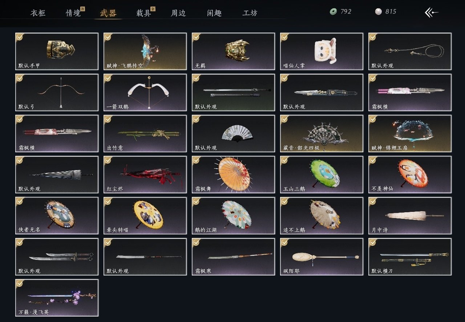This screenshot has height=322, width=465.
Task: Toggle the checkmark on 无羁 gauntlet card
Action: click(196, 37)
